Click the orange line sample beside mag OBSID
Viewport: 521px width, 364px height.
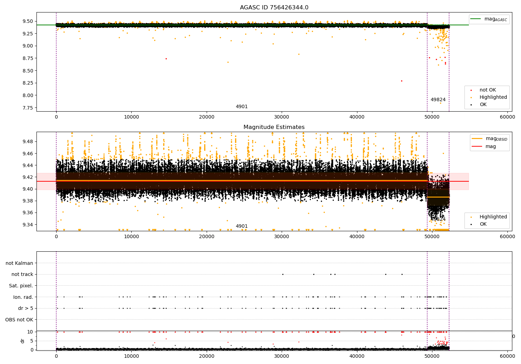[x=477, y=139]
